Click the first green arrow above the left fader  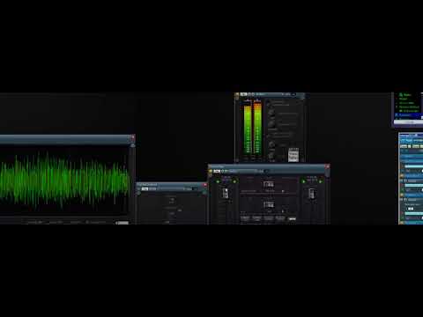218,181
